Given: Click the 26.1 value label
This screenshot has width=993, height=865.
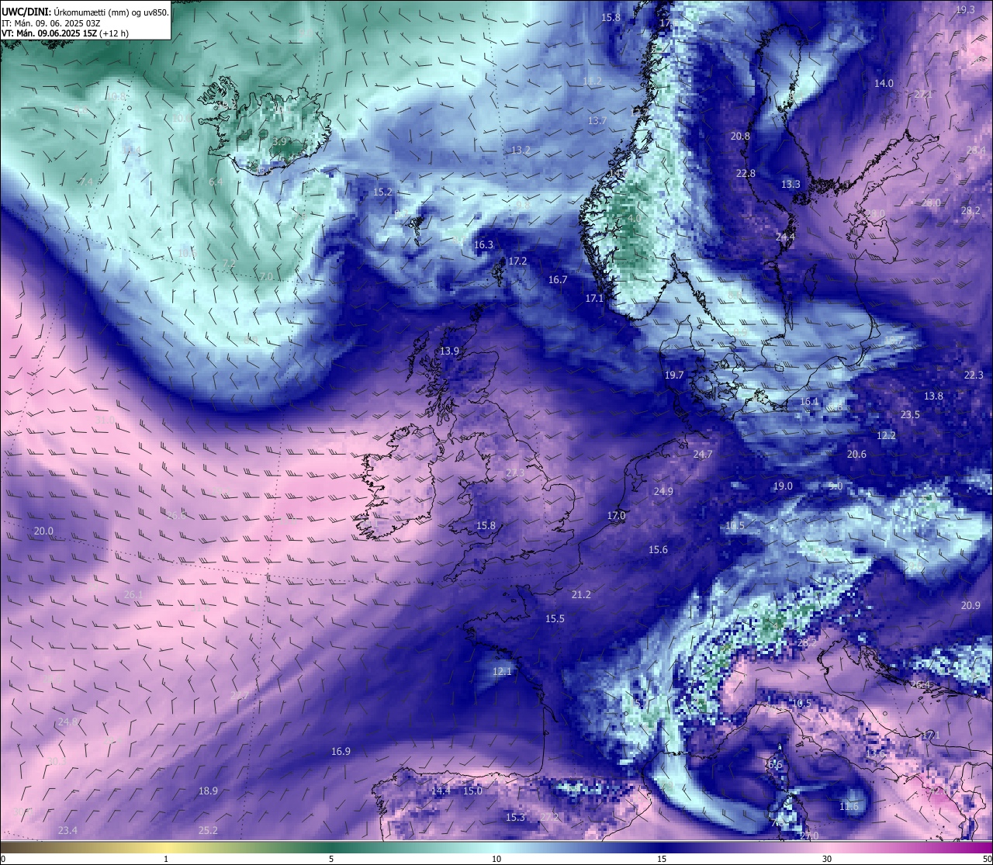Looking at the screenshot, I should (133, 595).
